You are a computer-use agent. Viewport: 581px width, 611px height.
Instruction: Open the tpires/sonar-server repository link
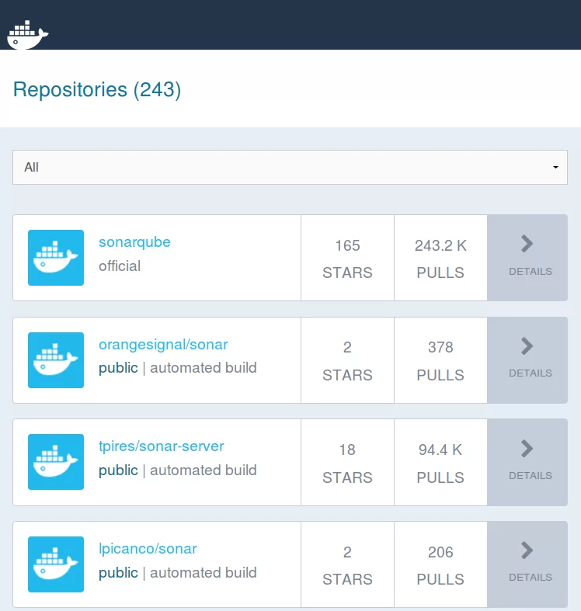point(161,446)
